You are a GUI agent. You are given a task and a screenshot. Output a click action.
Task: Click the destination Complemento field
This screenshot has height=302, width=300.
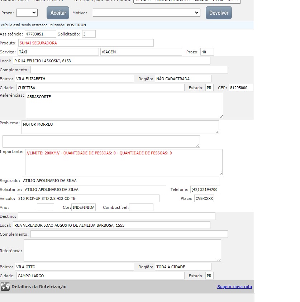coord(129,234)
